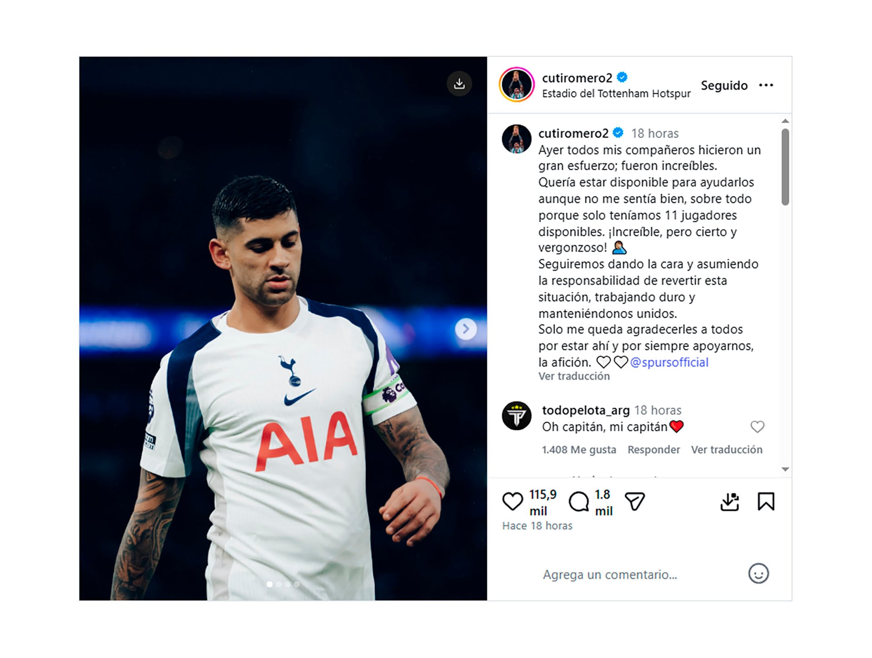872x658 pixels.
Task: Share the post with the paper plane icon
Action: click(635, 502)
